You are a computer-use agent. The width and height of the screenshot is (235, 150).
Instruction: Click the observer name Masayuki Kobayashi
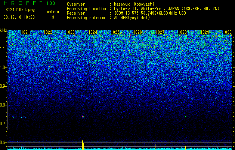click(x=134, y=4)
